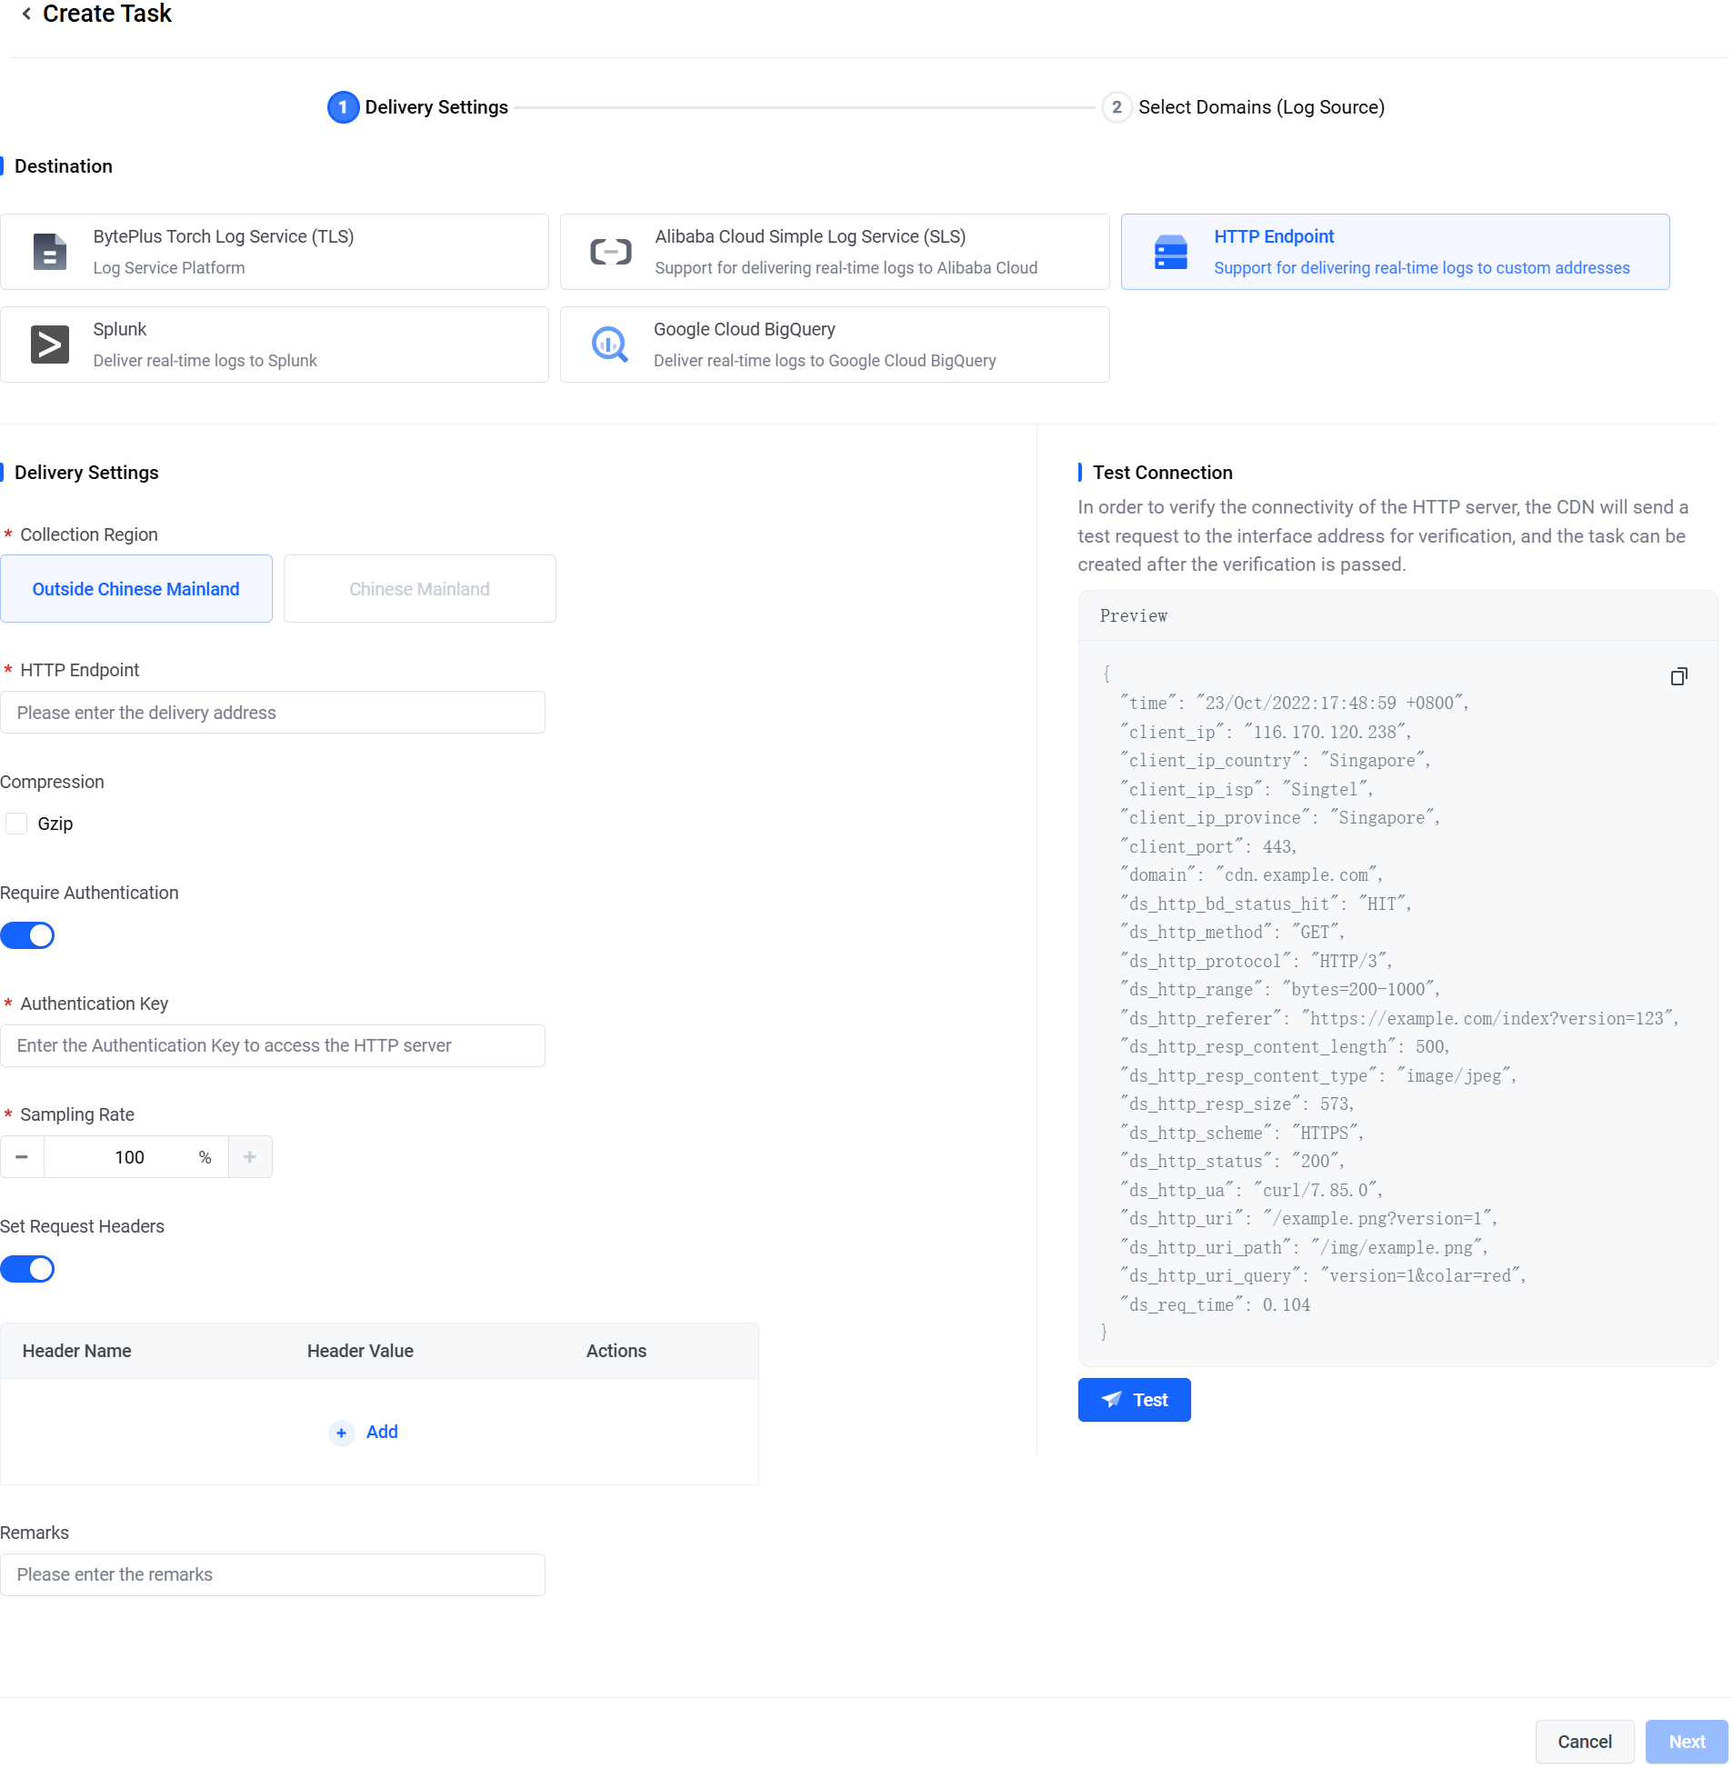
Task: Click the Cancel button
Action: click(1584, 1742)
